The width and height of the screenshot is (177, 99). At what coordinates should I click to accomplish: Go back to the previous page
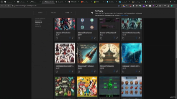pyautogui.click(x=2, y=6)
